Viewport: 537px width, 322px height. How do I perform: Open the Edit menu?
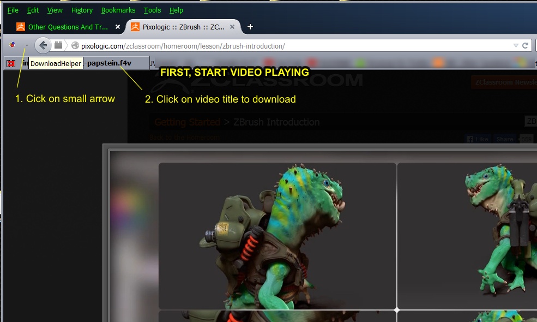click(33, 10)
